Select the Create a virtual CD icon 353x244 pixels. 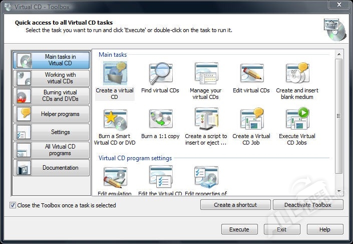point(115,74)
